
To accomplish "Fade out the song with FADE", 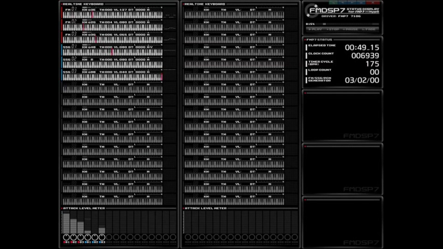I will (x=369, y=30).
